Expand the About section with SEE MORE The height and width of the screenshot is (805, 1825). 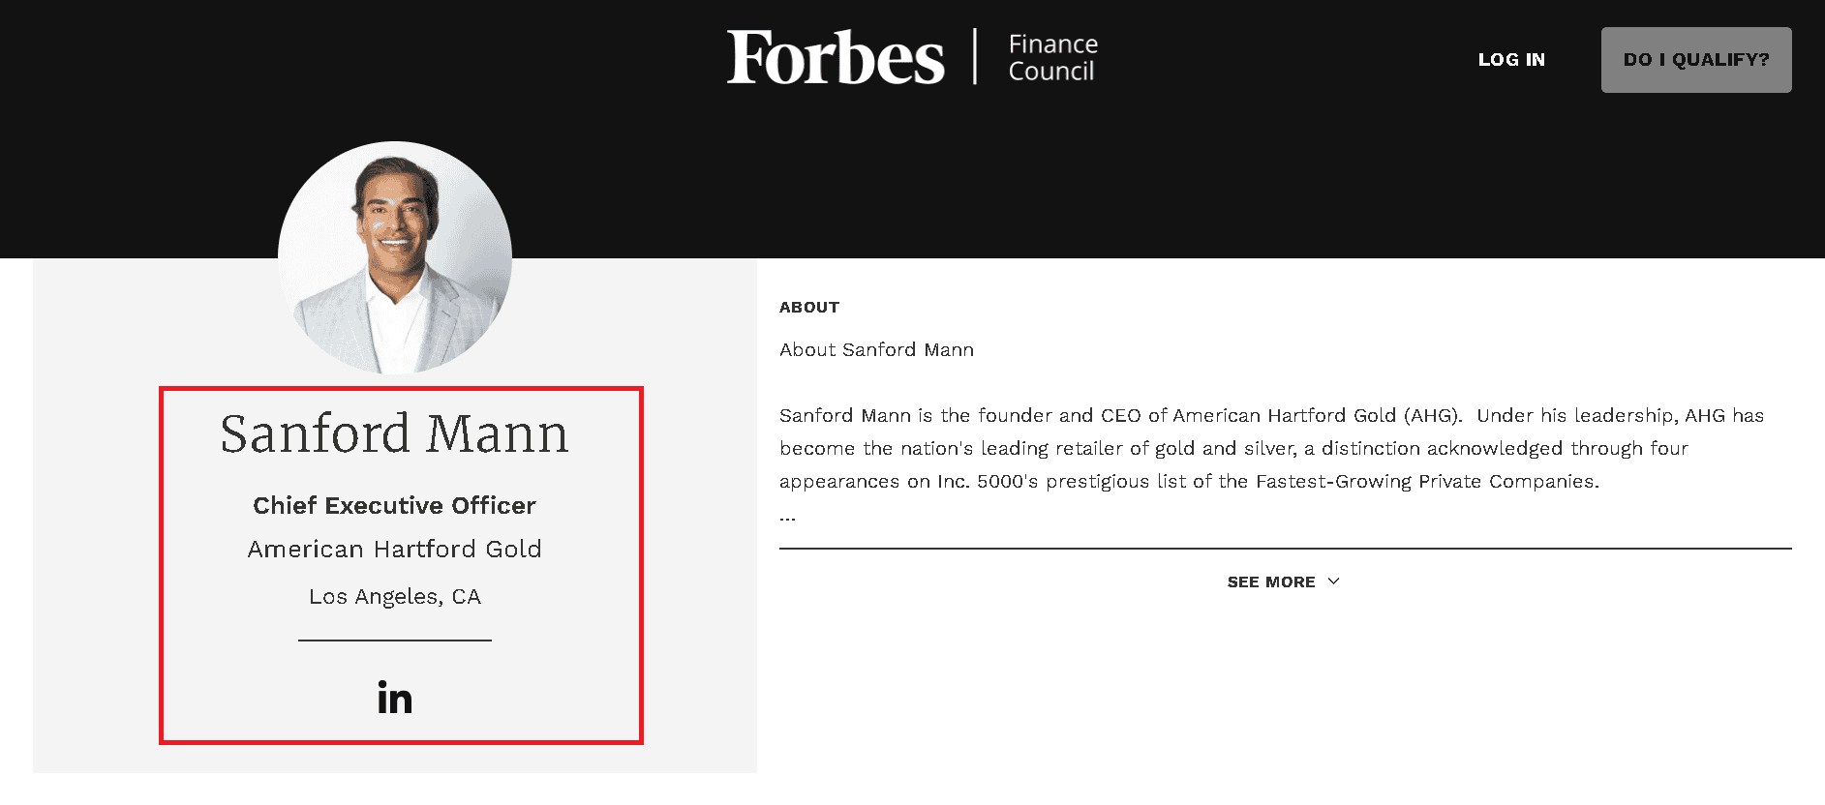tap(1269, 581)
